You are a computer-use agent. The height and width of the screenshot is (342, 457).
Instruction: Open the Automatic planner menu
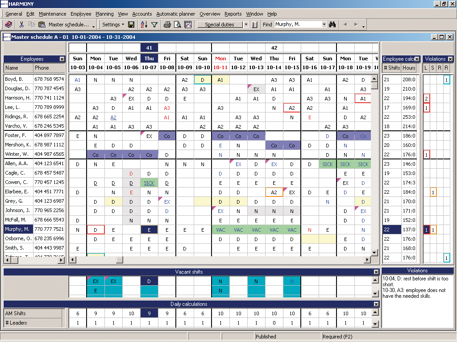point(176,14)
